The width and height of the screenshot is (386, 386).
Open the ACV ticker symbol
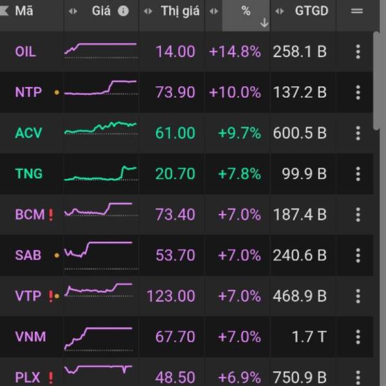[28, 133]
